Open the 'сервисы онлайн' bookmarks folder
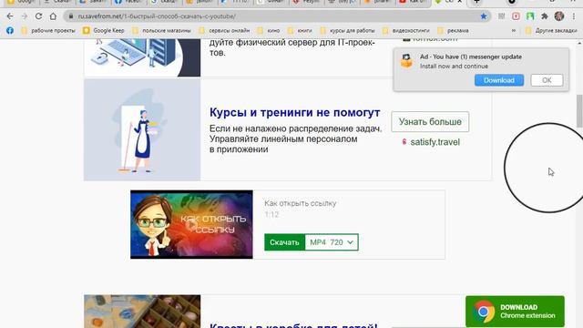The height and width of the screenshot is (328, 583). tap(225, 30)
